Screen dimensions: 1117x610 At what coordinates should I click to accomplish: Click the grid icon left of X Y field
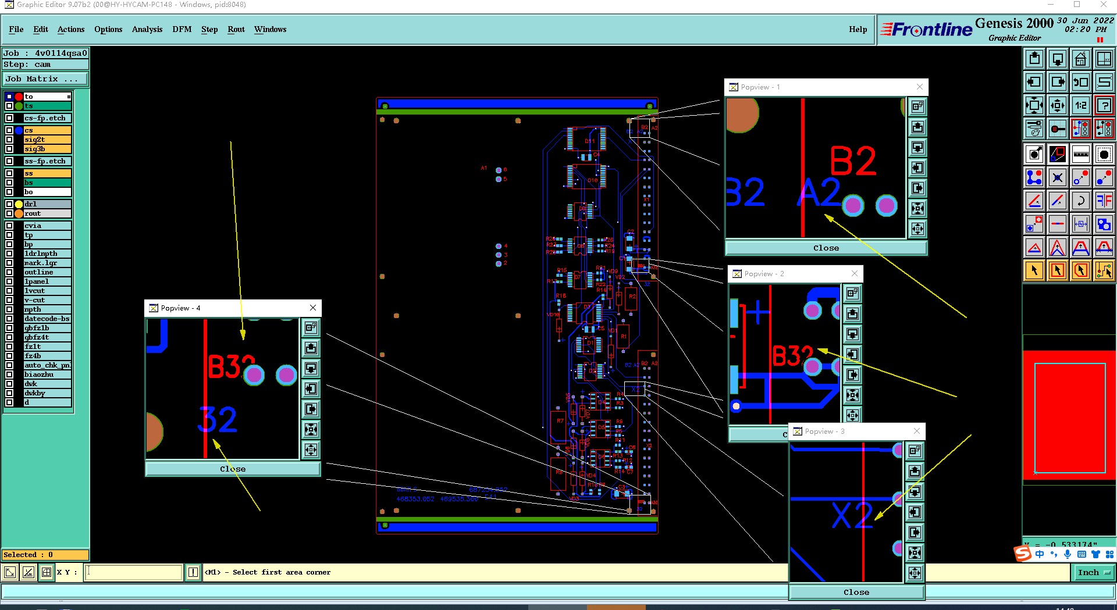pyautogui.click(x=47, y=572)
